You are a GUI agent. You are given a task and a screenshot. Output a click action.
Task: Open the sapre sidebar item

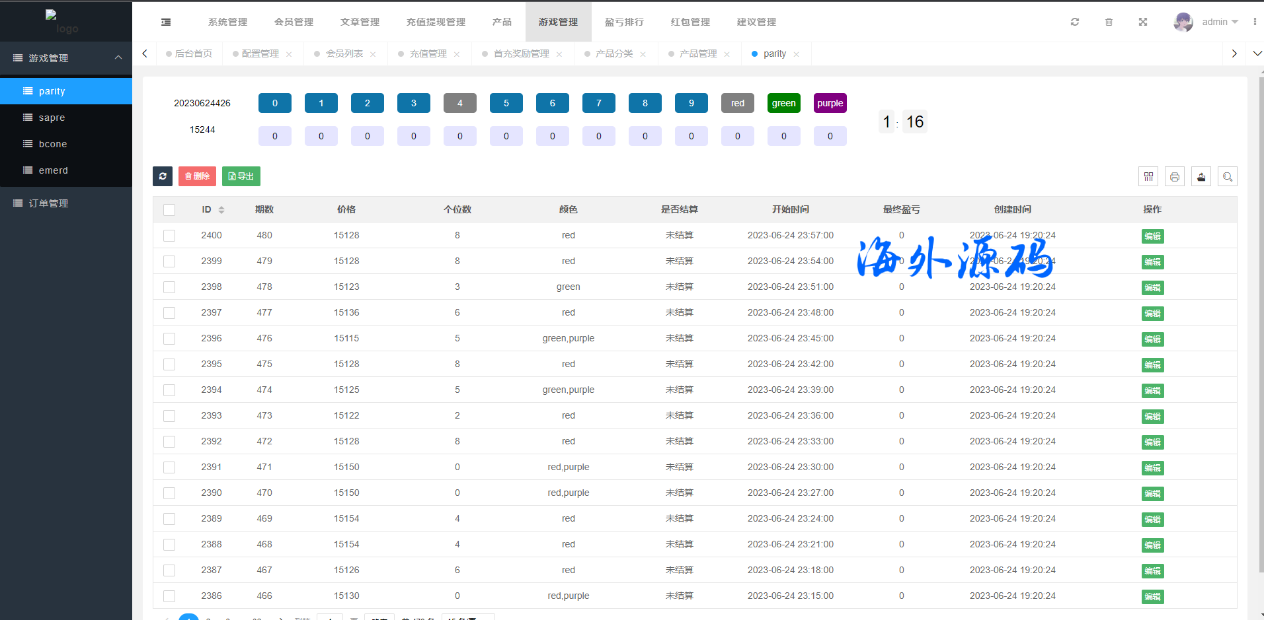[52, 118]
